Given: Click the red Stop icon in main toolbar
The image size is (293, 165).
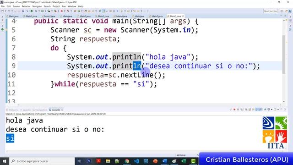Looking at the screenshot, I should (62, 11).
